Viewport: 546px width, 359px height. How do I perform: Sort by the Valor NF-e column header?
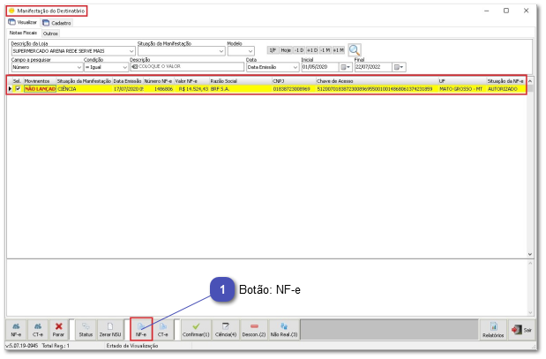tap(191, 81)
